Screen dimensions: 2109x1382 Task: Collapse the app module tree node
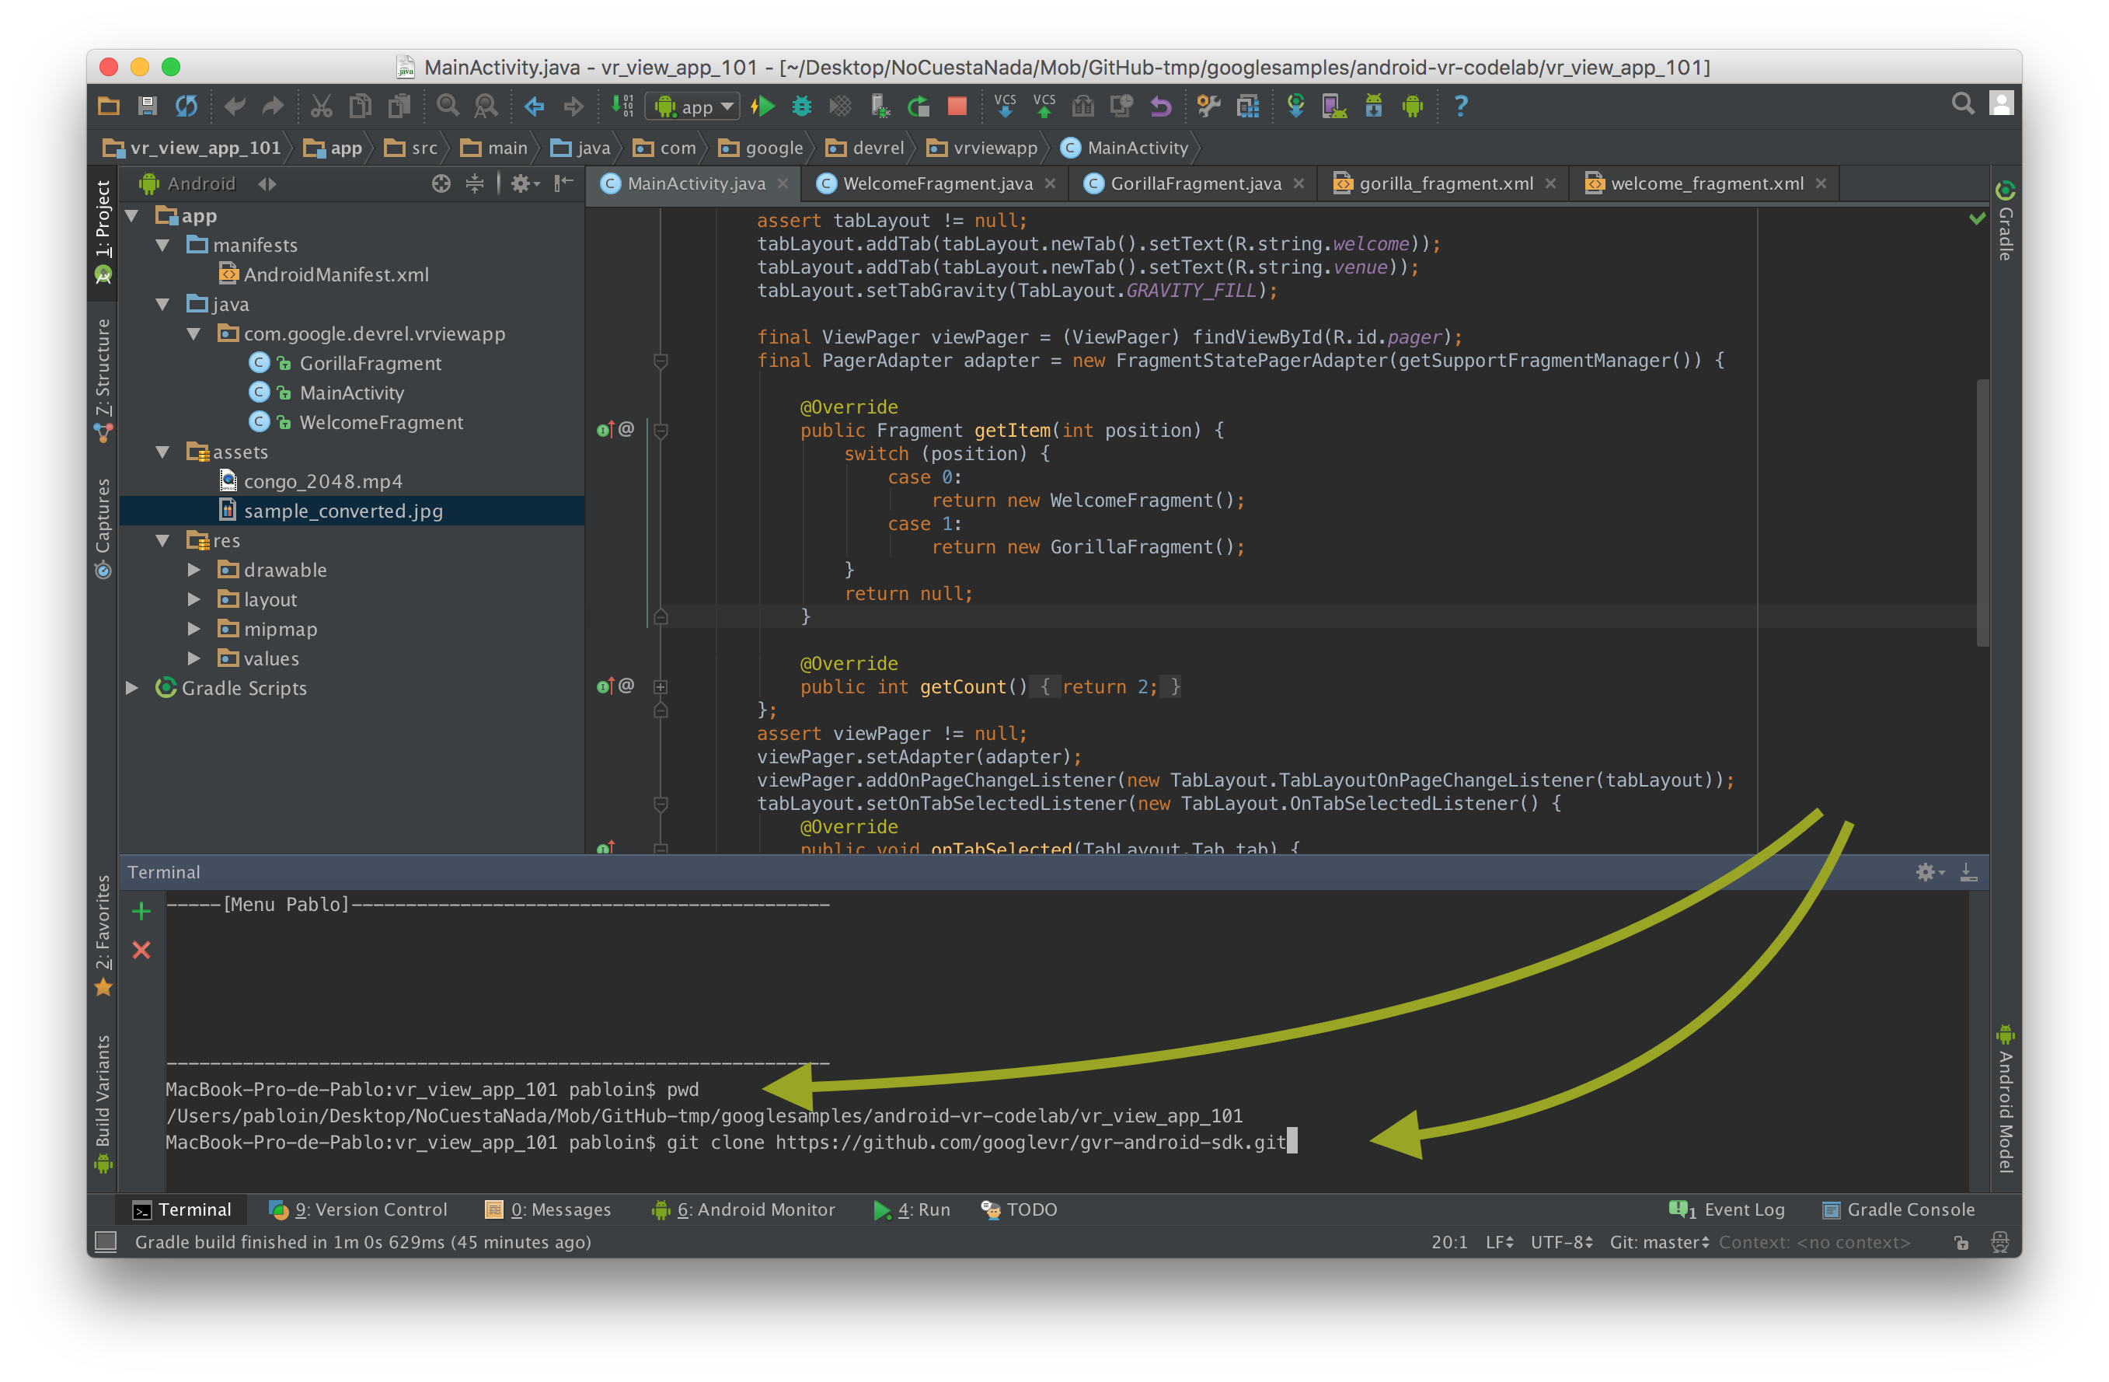coord(133,215)
